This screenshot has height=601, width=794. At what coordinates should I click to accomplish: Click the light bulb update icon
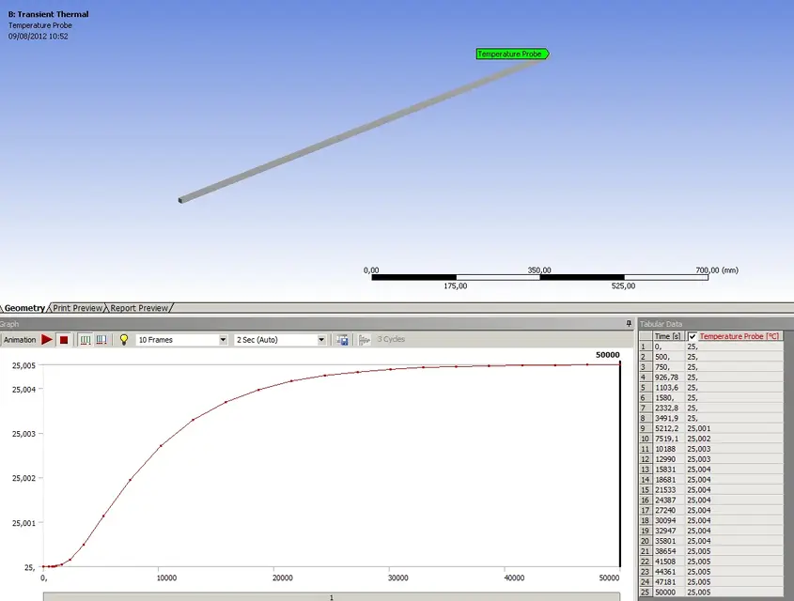(123, 340)
